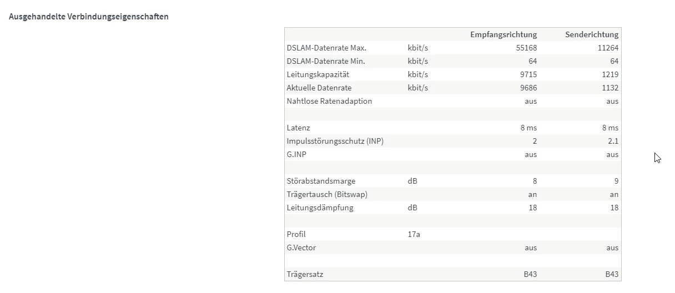
Task: Select the G.INP row label
Action: pyautogui.click(x=297, y=154)
